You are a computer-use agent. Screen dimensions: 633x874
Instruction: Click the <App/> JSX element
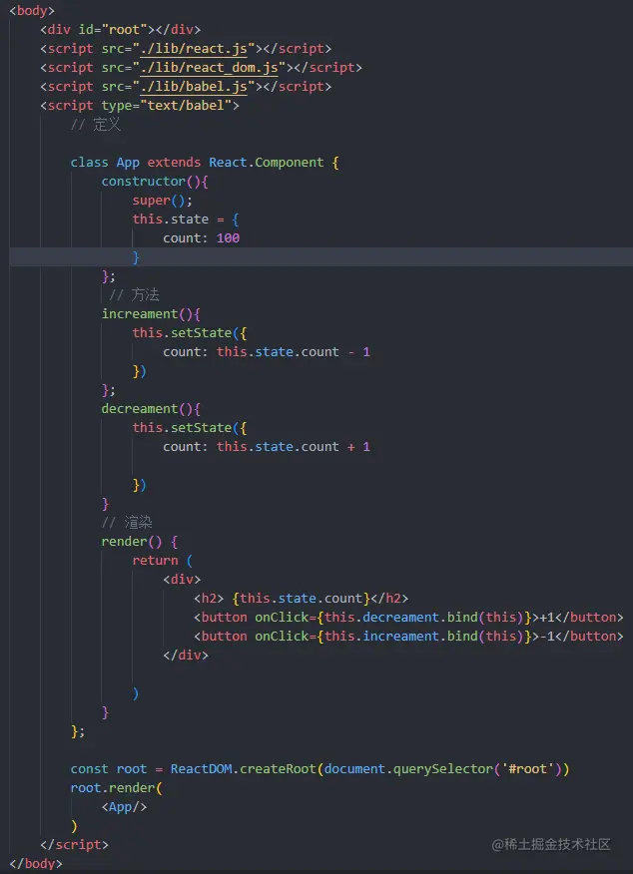pos(124,806)
